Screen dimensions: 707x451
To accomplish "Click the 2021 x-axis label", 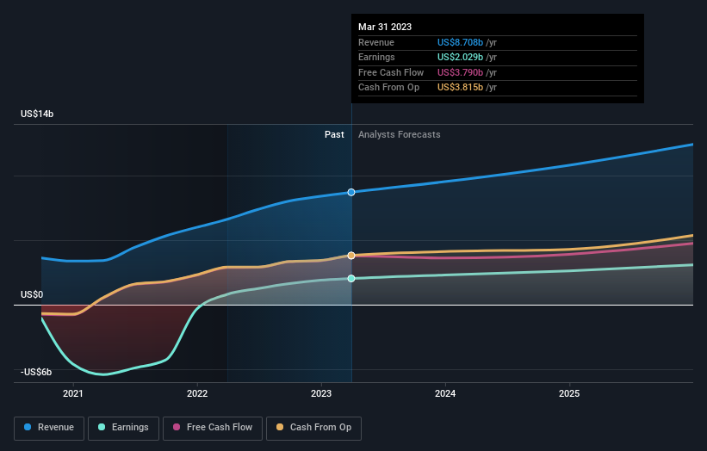I will click(73, 393).
